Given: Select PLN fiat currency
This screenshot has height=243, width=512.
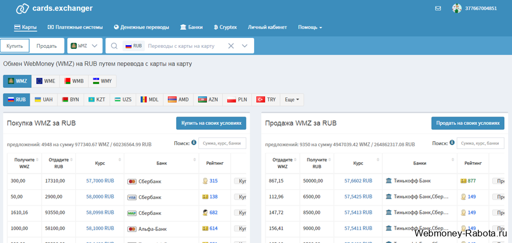Looking at the screenshot, I should (237, 100).
